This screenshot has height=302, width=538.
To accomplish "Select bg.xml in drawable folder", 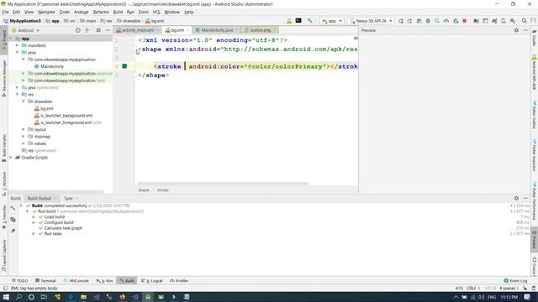I will pyautogui.click(x=47, y=108).
